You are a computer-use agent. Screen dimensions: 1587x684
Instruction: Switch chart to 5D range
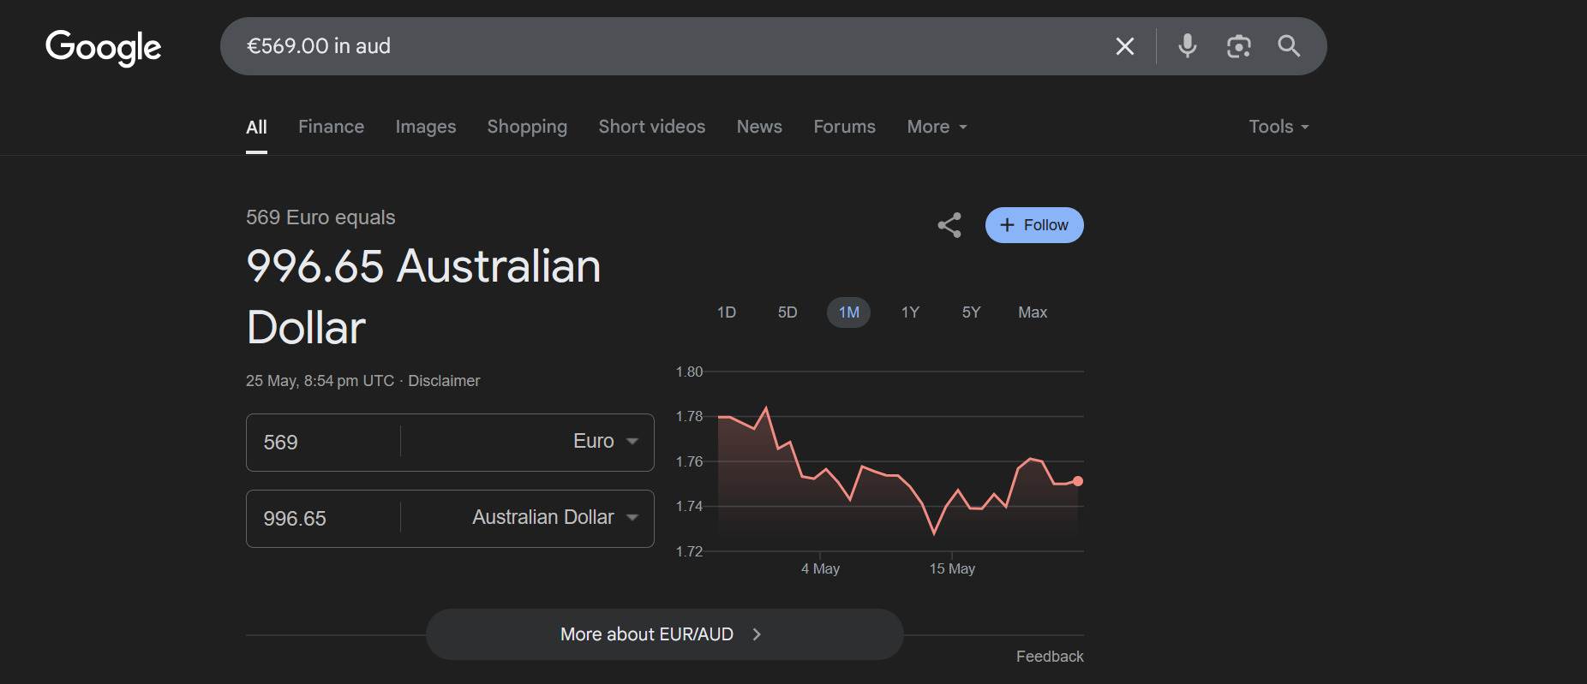click(787, 312)
